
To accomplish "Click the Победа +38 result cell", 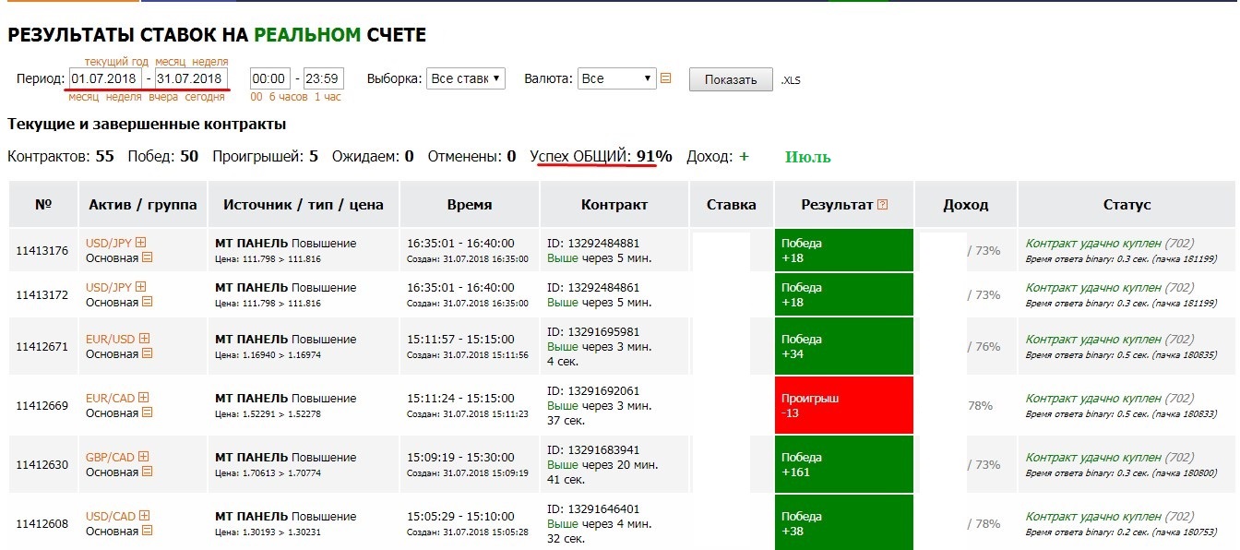I will [x=844, y=523].
